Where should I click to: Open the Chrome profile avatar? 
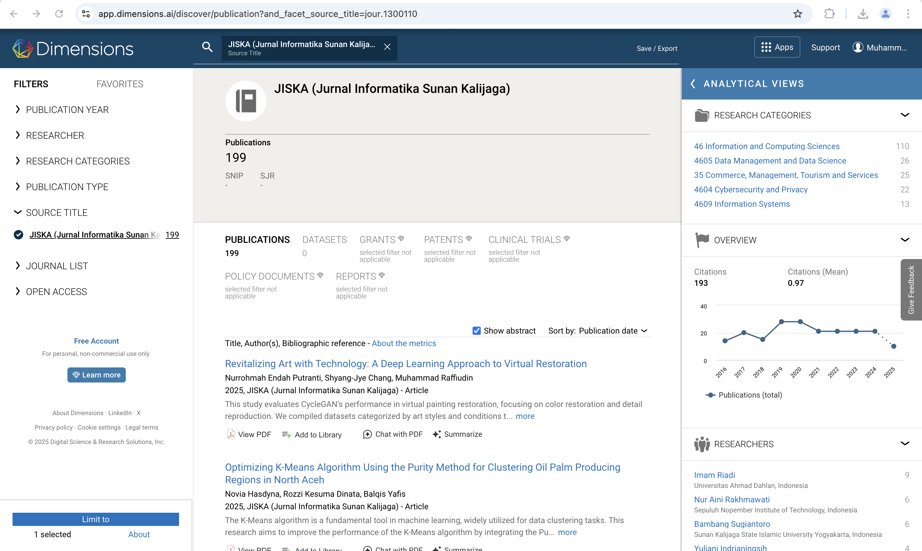pos(885,14)
